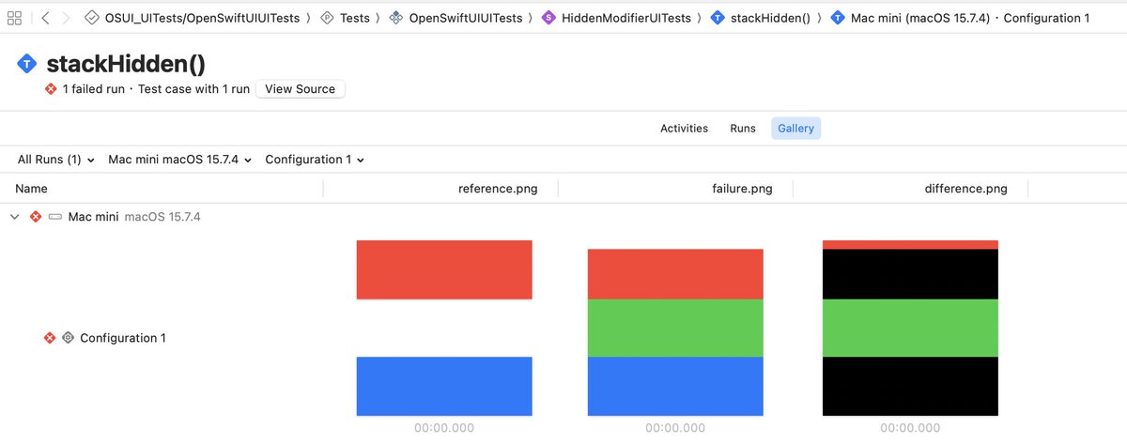Screen dimensions: 1127x445
Task: Select OSUI_UITests/OpenSwiftUIUITests breadcrumb
Action: click(202, 18)
